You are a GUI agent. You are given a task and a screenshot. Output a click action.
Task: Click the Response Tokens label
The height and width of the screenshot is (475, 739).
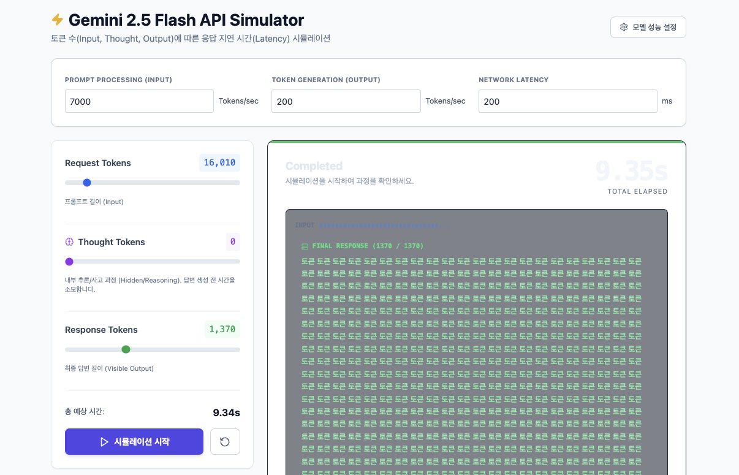pyautogui.click(x=101, y=330)
